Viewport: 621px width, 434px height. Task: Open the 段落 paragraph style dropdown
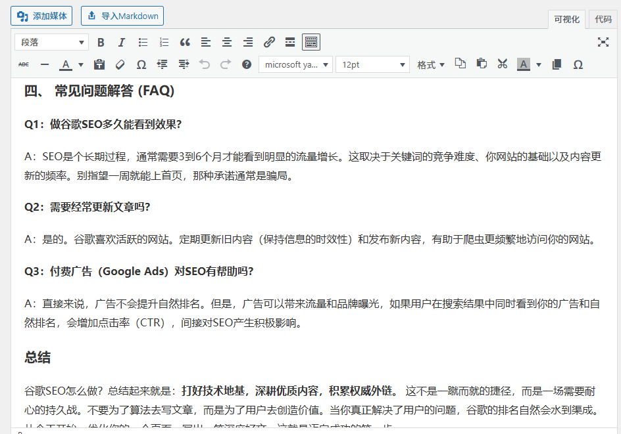(51, 42)
